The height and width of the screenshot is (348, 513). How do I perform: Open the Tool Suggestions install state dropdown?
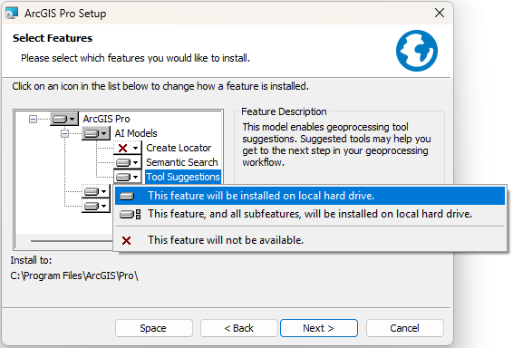[x=128, y=177]
